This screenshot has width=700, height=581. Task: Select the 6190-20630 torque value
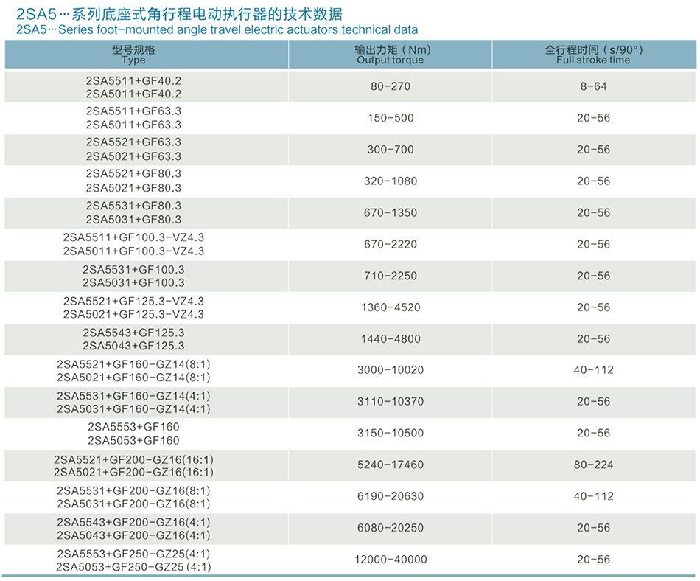(391, 497)
